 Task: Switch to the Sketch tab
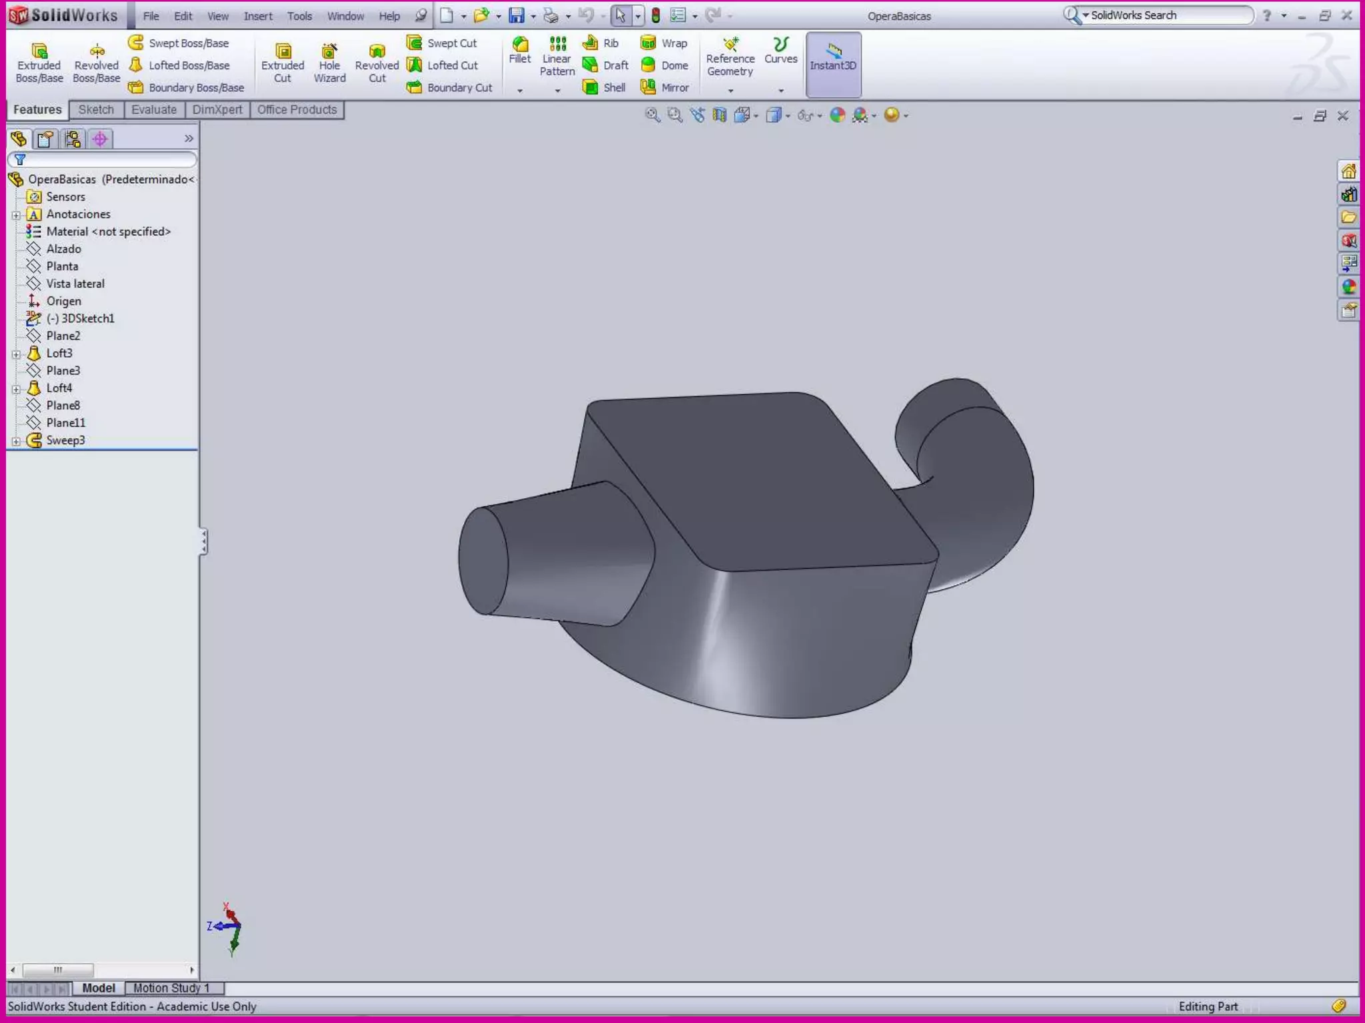click(96, 110)
